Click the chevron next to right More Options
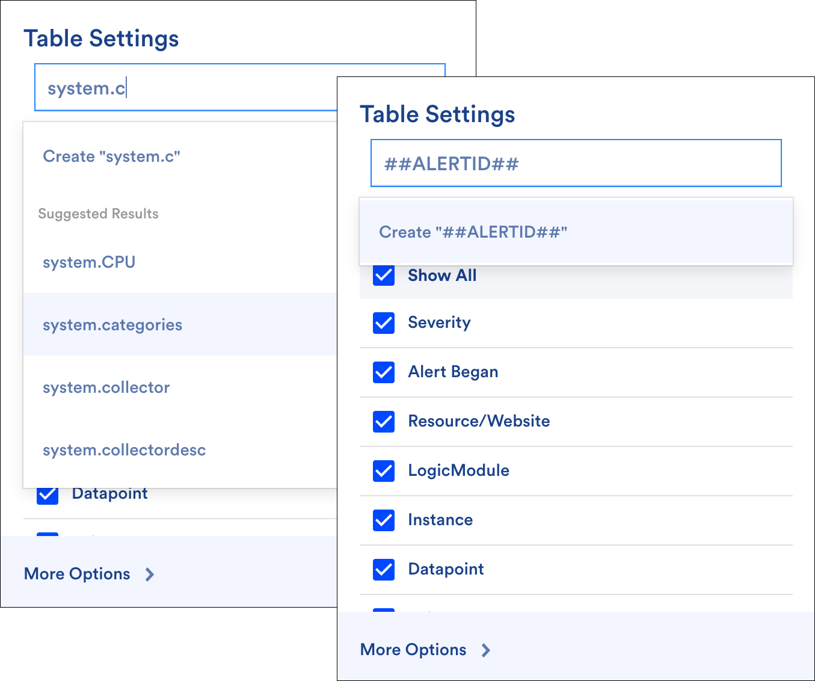The width and height of the screenshot is (815, 681). click(x=485, y=650)
